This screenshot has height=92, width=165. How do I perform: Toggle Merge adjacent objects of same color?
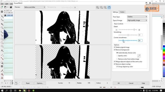point(114,62)
